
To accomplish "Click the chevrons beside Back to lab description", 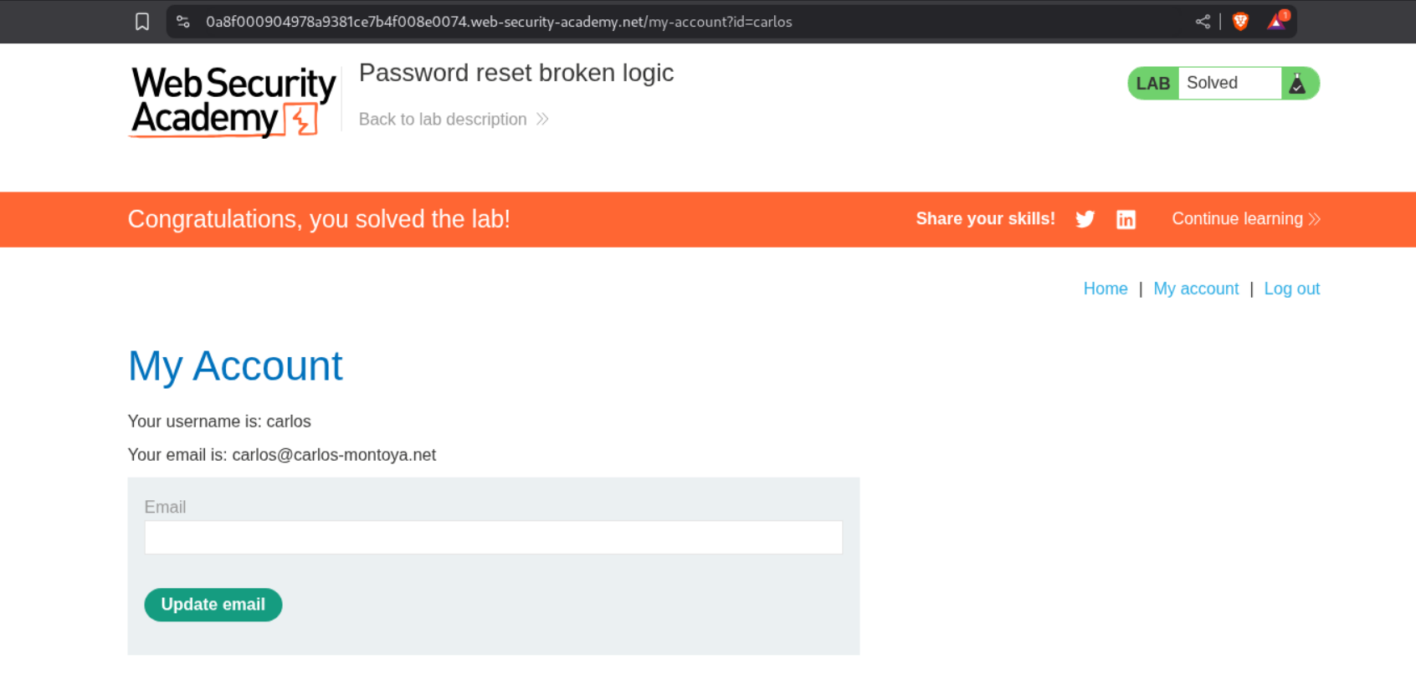I will tap(542, 120).
